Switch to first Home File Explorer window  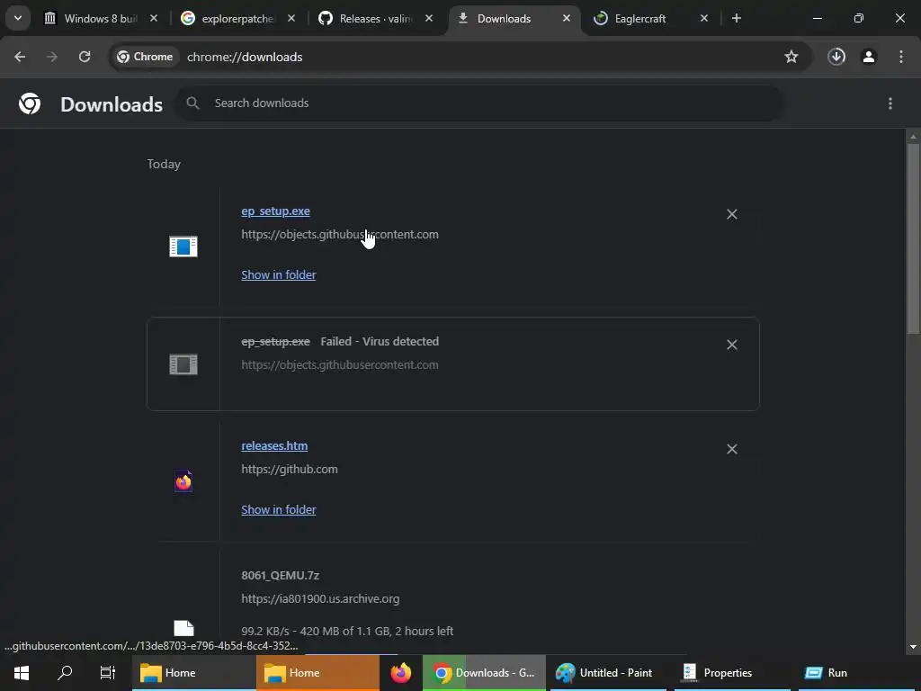[x=194, y=673]
